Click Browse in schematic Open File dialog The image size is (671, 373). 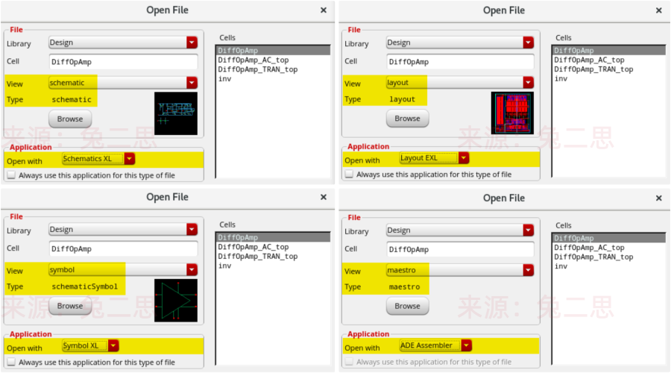[x=70, y=119]
